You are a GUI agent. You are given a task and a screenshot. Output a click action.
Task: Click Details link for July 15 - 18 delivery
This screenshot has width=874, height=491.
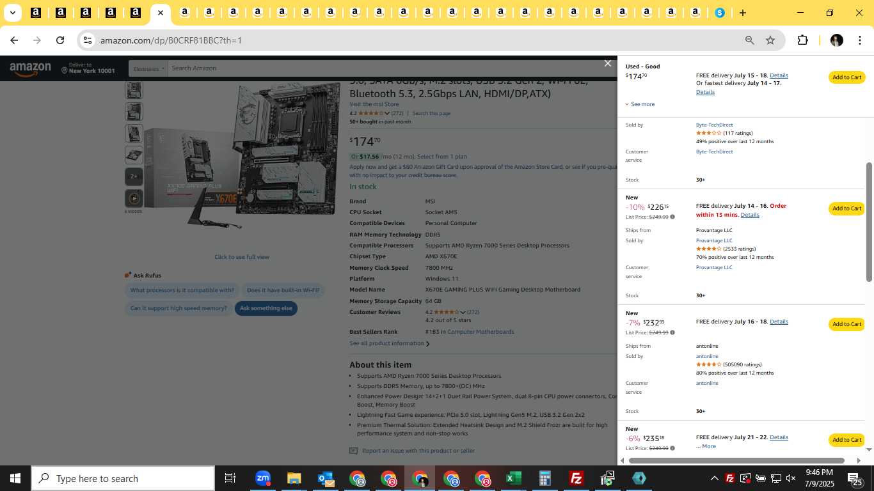pos(779,75)
